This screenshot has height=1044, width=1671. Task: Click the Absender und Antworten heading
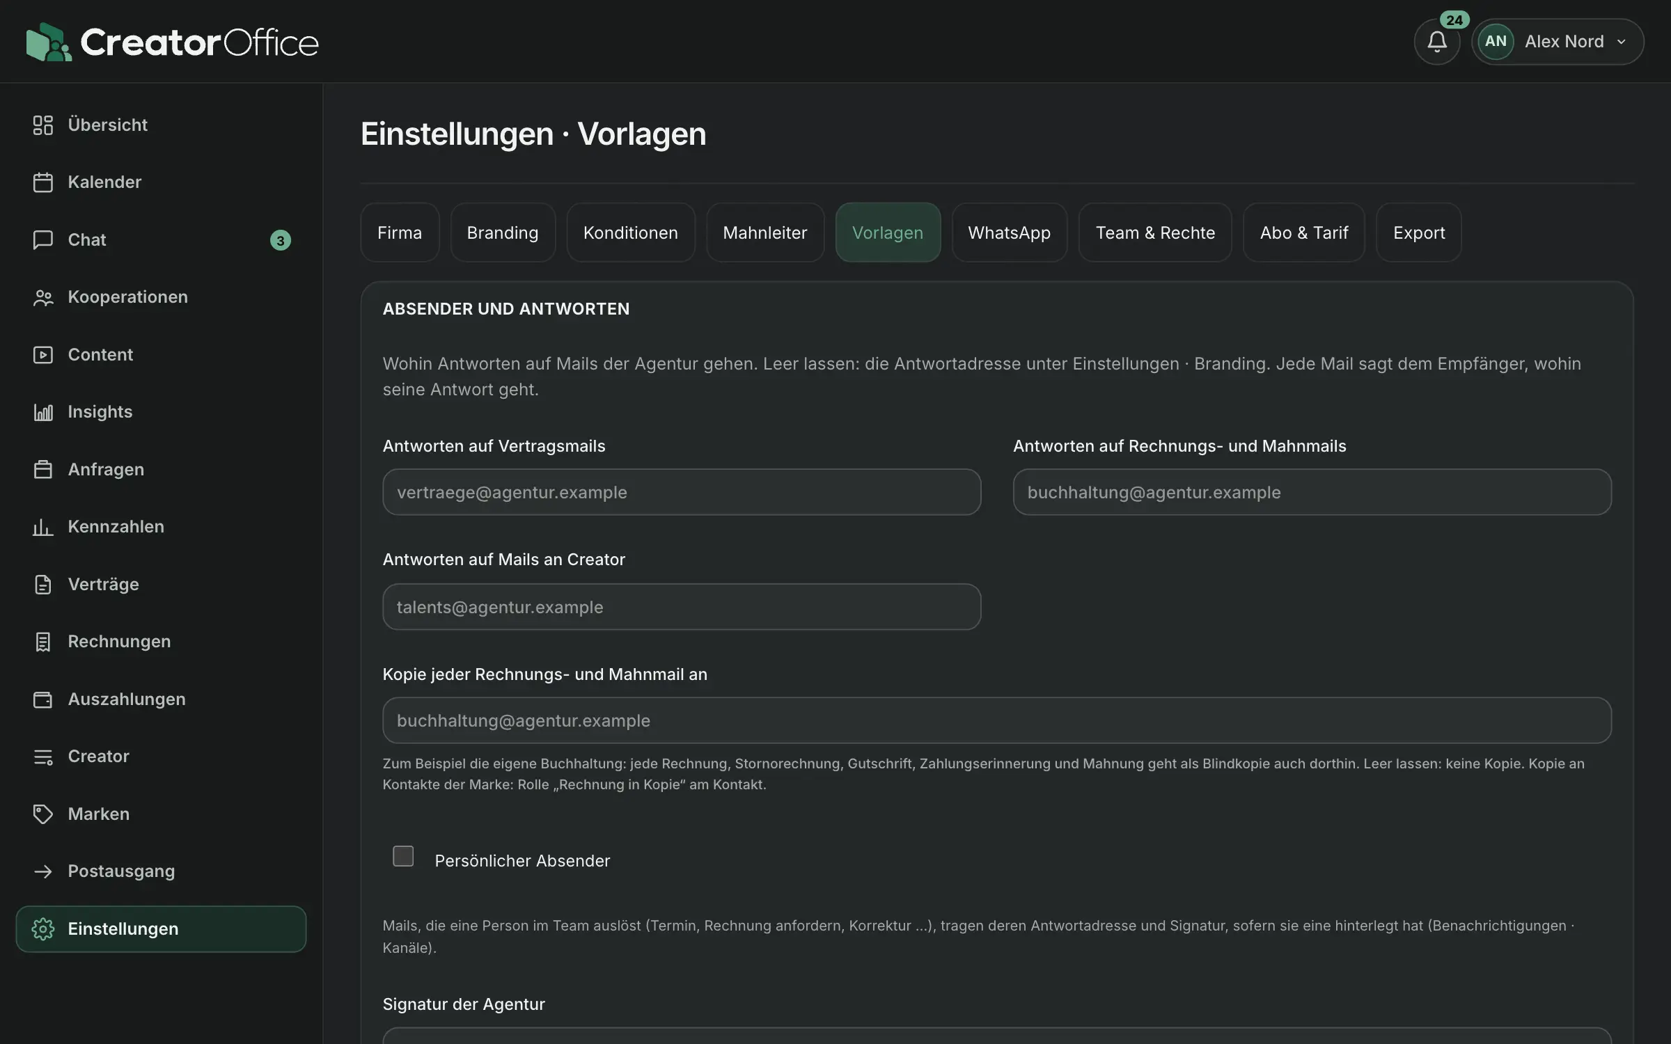tap(506, 309)
